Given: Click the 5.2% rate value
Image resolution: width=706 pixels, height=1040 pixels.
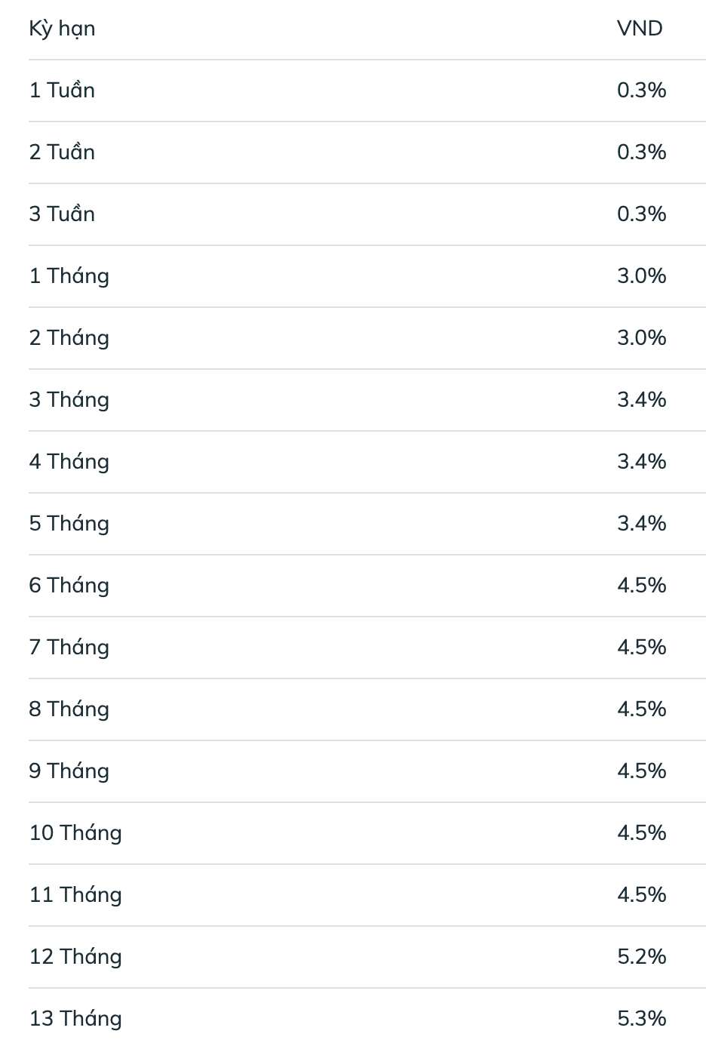Looking at the screenshot, I should pos(641,957).
